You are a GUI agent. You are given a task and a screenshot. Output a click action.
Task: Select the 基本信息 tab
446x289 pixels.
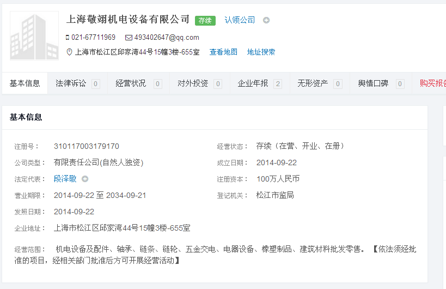pyautogui.click(x=25, y=83)
